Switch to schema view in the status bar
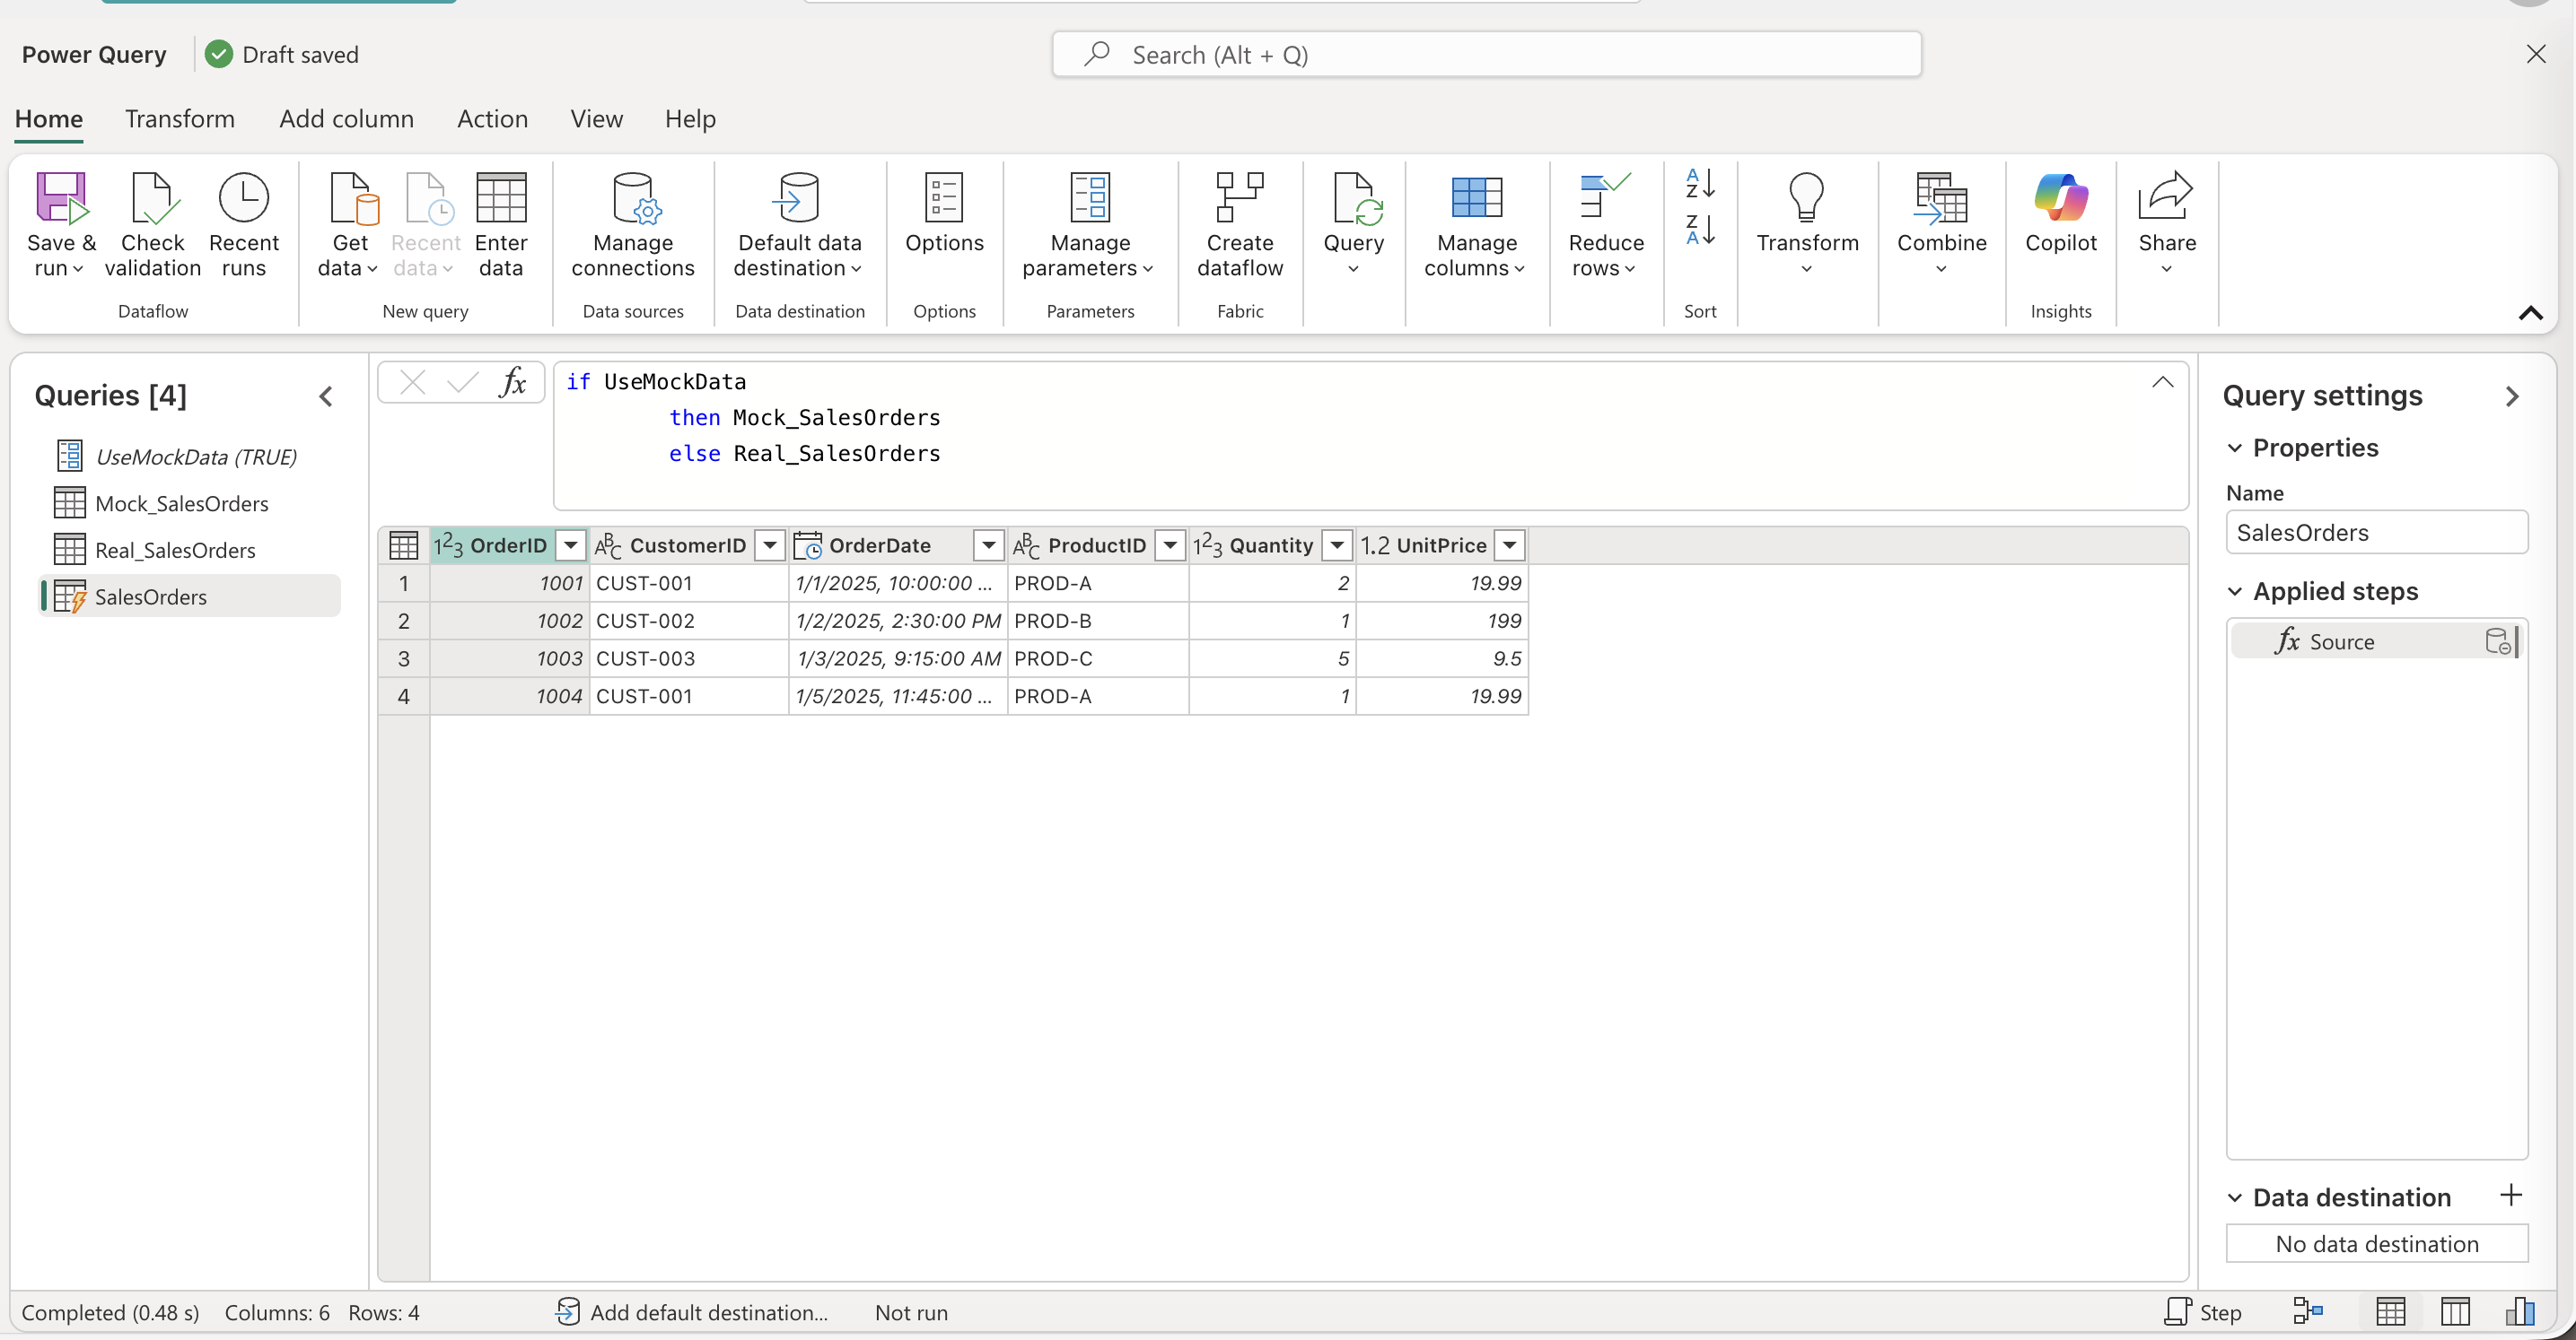Screen dimensions: 2576x1340 2455,1312
